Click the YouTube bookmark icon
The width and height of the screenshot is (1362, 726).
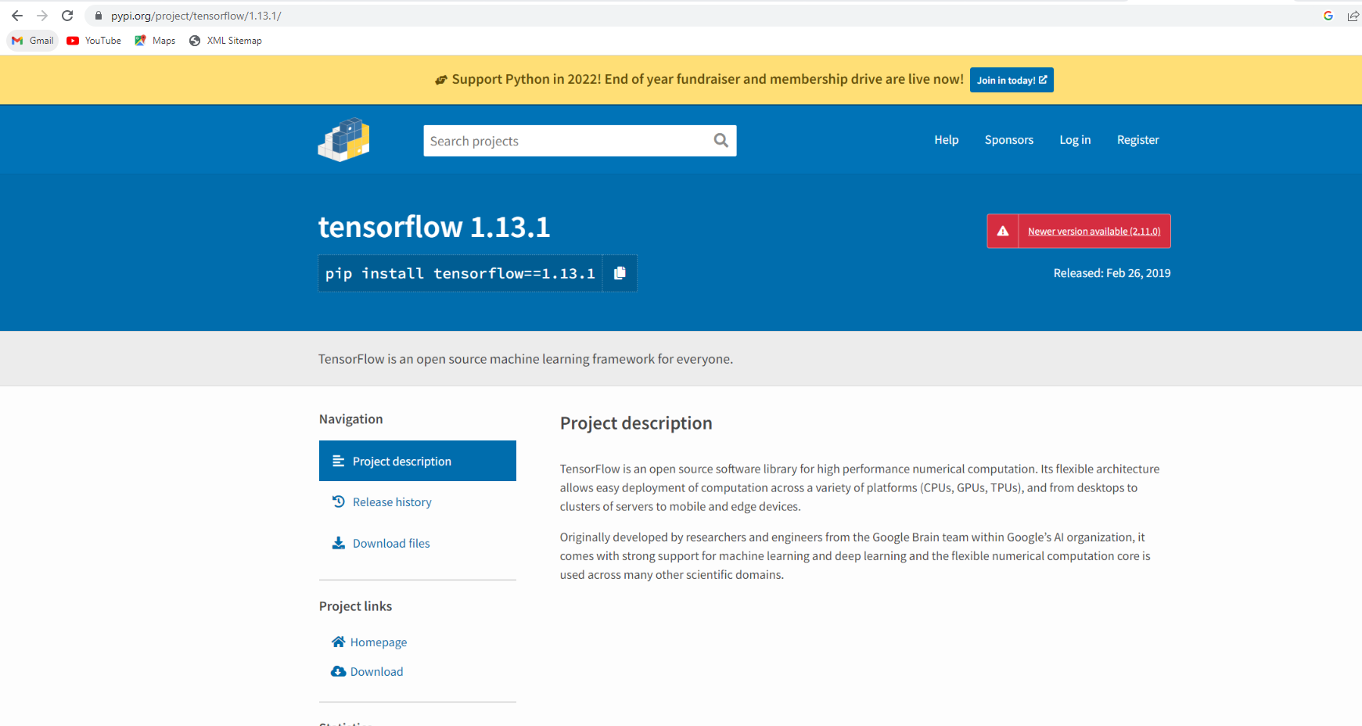[x=73, y=41]
